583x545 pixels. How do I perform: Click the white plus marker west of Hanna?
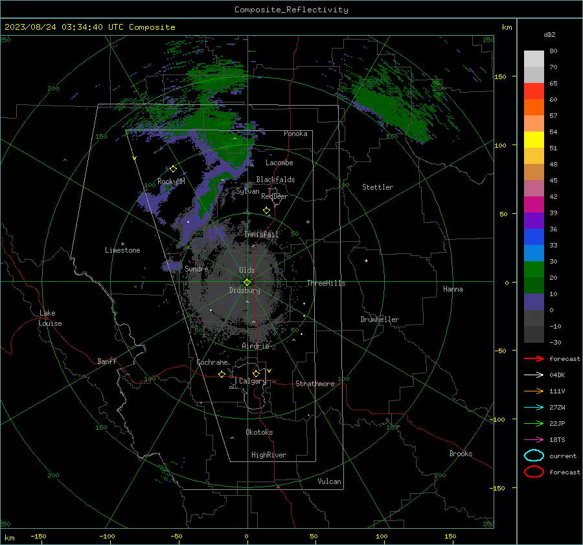pyautogui.click(x=366, y=261)
